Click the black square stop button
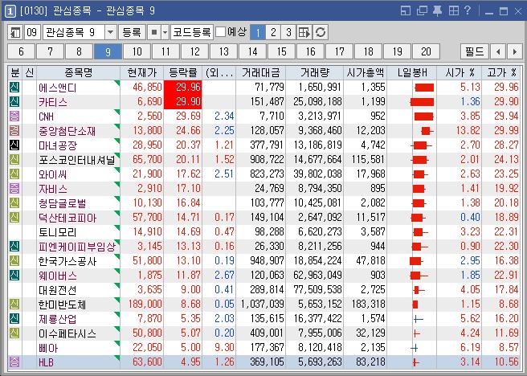527x376 pixels. click(x=154, y=33)
